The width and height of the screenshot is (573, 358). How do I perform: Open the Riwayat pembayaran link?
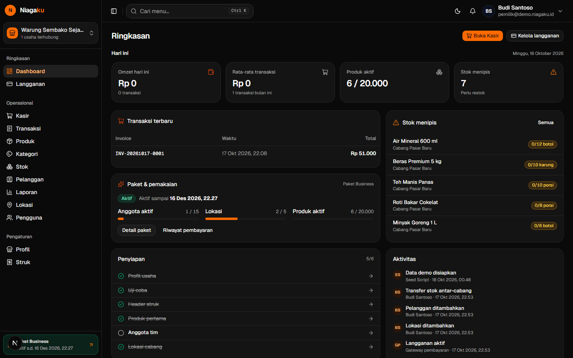(188, 230)
